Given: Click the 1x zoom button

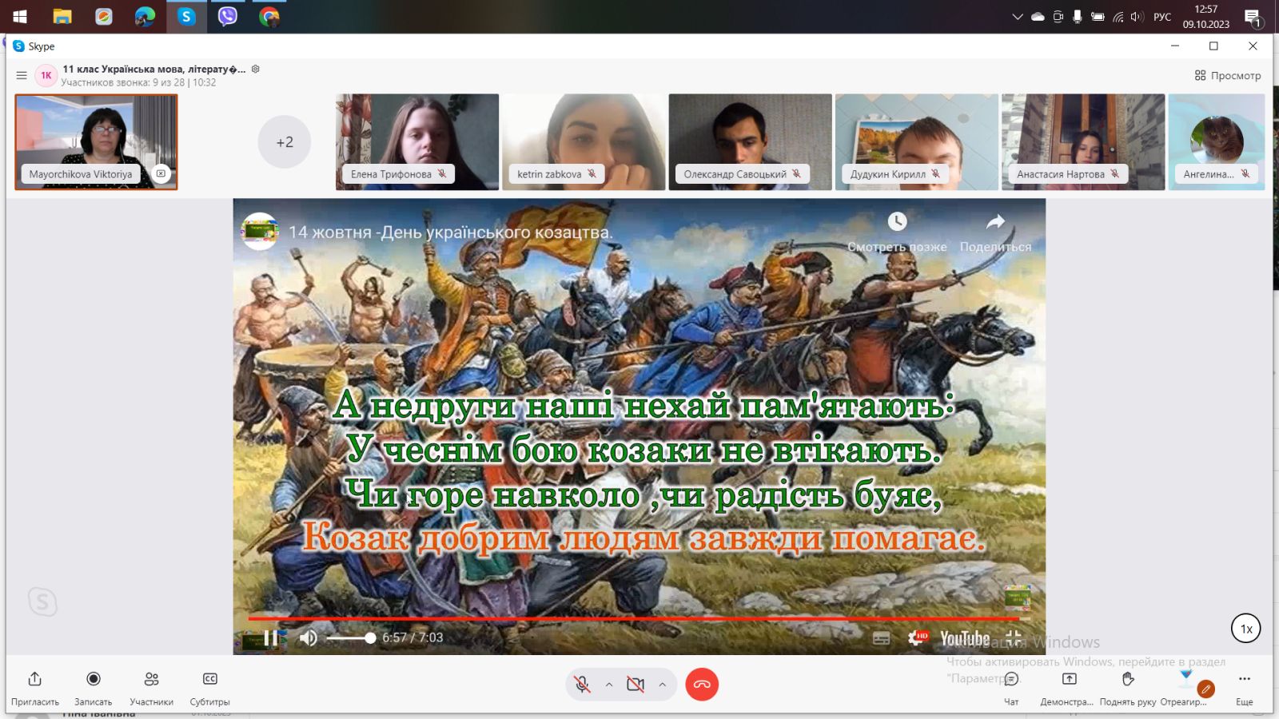Looking at the screenshot, I should click(x=1246, y=629).
